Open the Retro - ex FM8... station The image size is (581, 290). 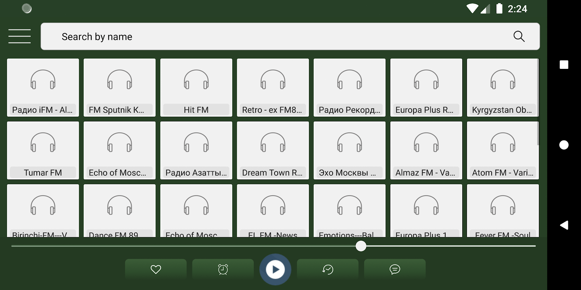pos(273,88)
